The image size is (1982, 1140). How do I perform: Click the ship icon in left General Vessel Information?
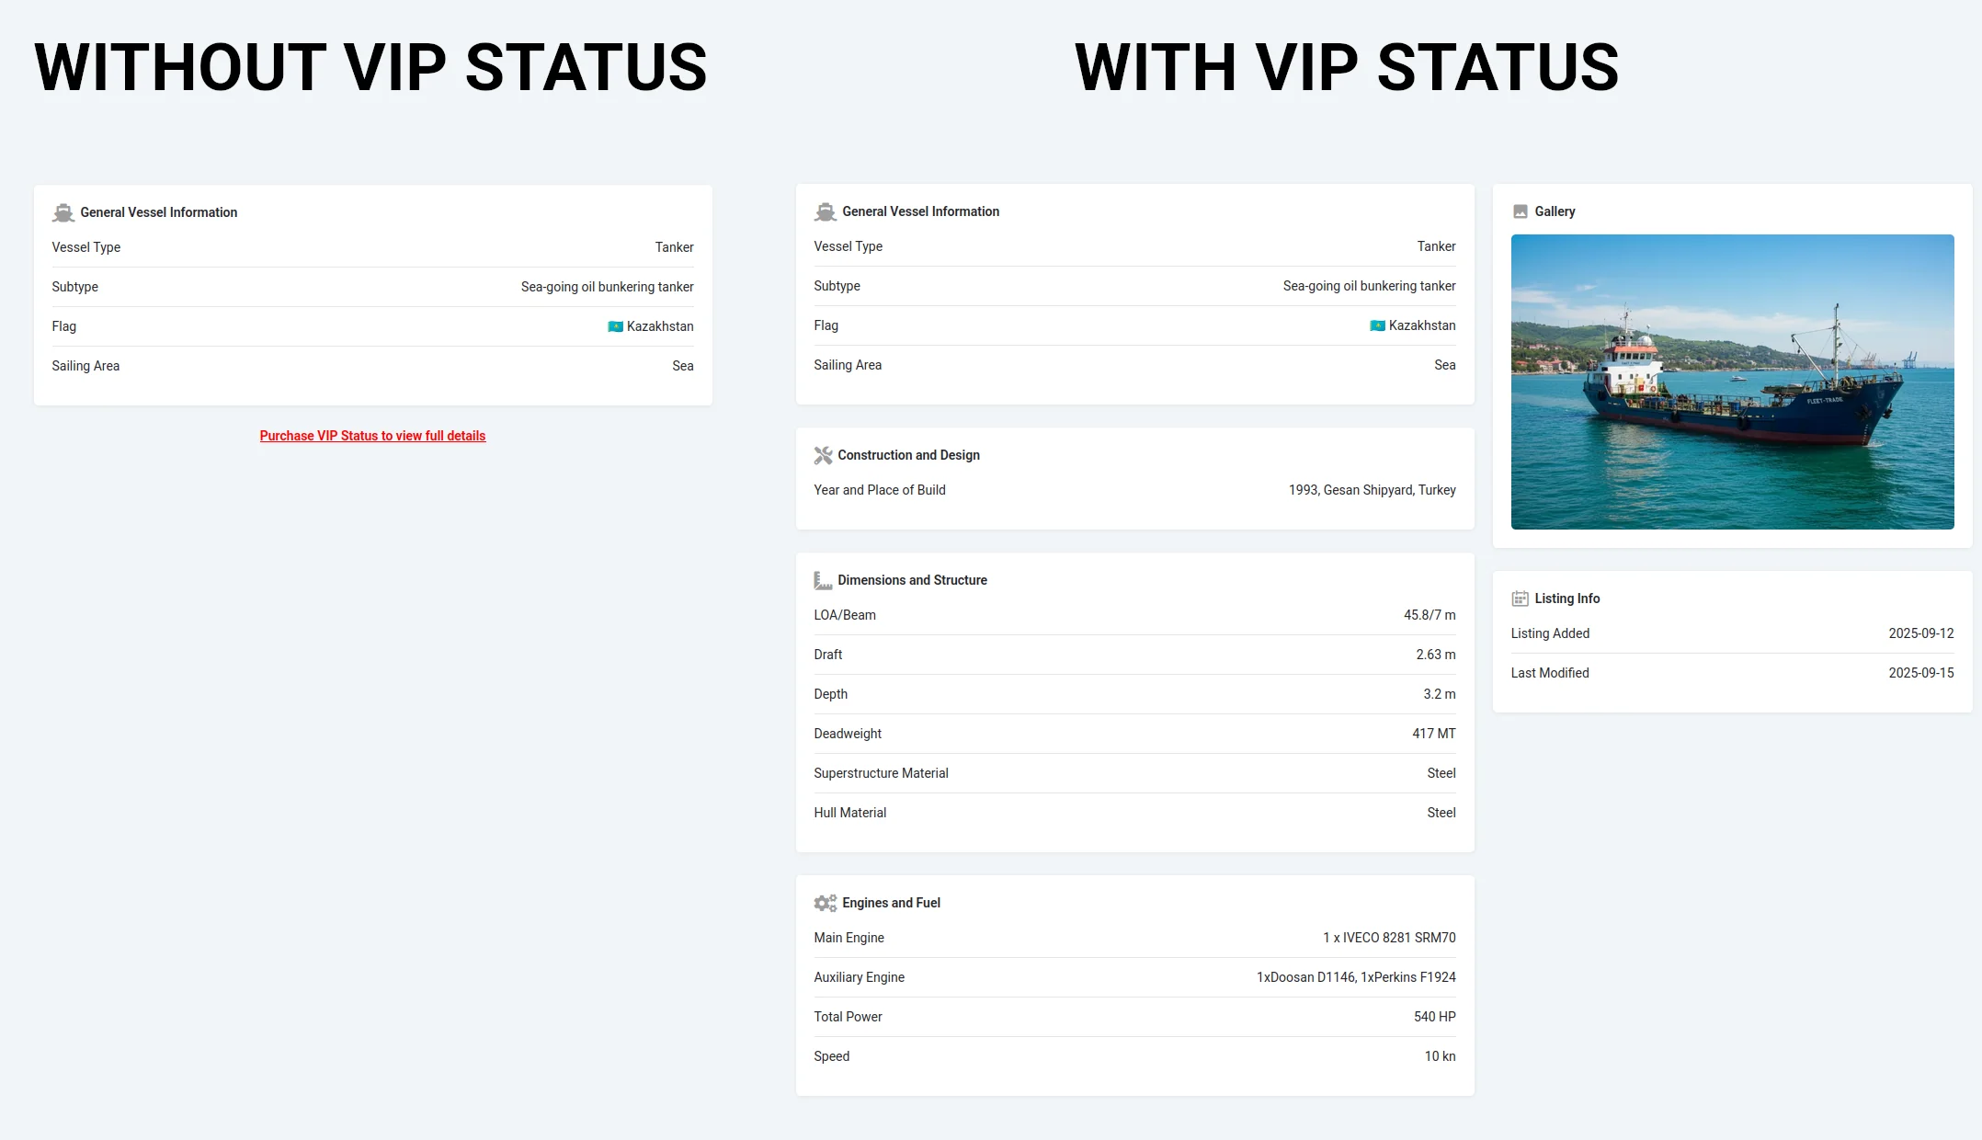pyautogui.click(x=63, y=213)
